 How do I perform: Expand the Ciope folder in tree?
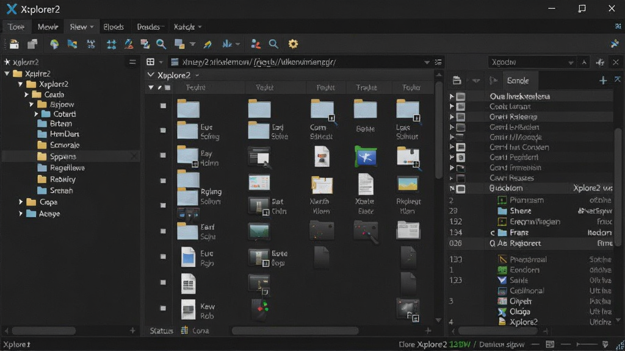pos(21,202)
